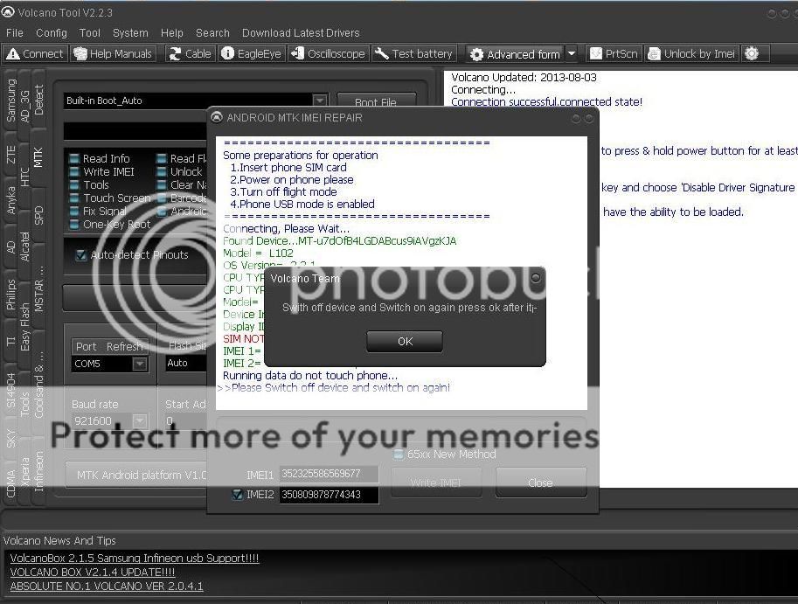798x604 pixels.
Task: Open the VOLCANO BOX V2.1.4 UPDATE news link
Action: pyautogui.click(x=92, y=572)
